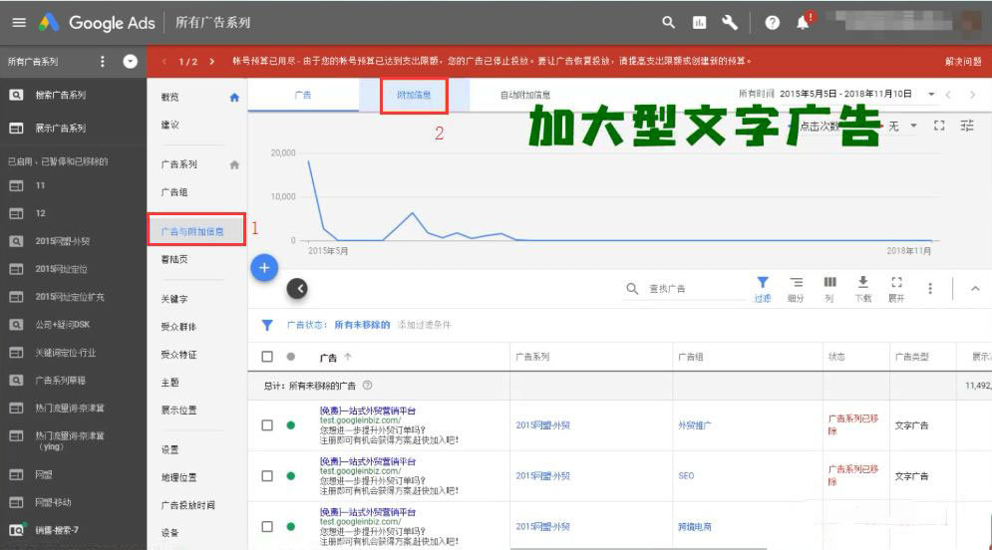This screenshot has height=550, width=992.
Task: Open table more options three-dot icon
Action: pyautogui.click(x=930, y=289)
